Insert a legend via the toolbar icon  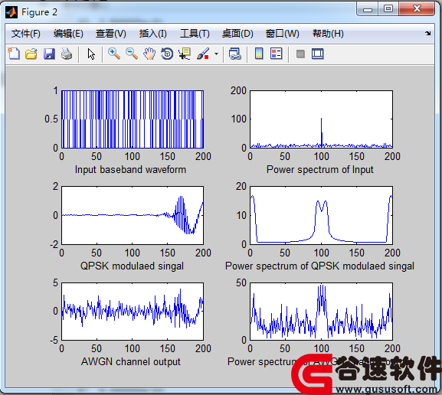[277, 54]
